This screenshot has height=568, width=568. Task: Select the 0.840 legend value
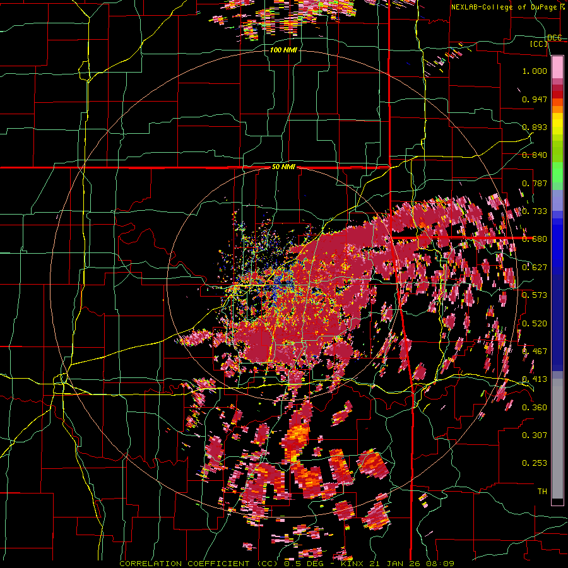click(x=535, y=155)
